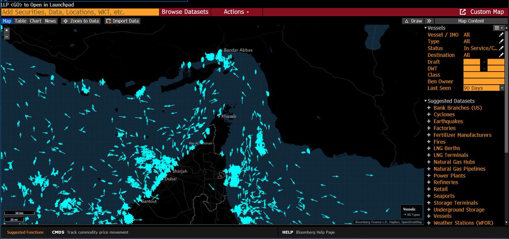The image size is (509, 239).
Task: Add the Factories dataset plus icon
Action: coord(429,128)
